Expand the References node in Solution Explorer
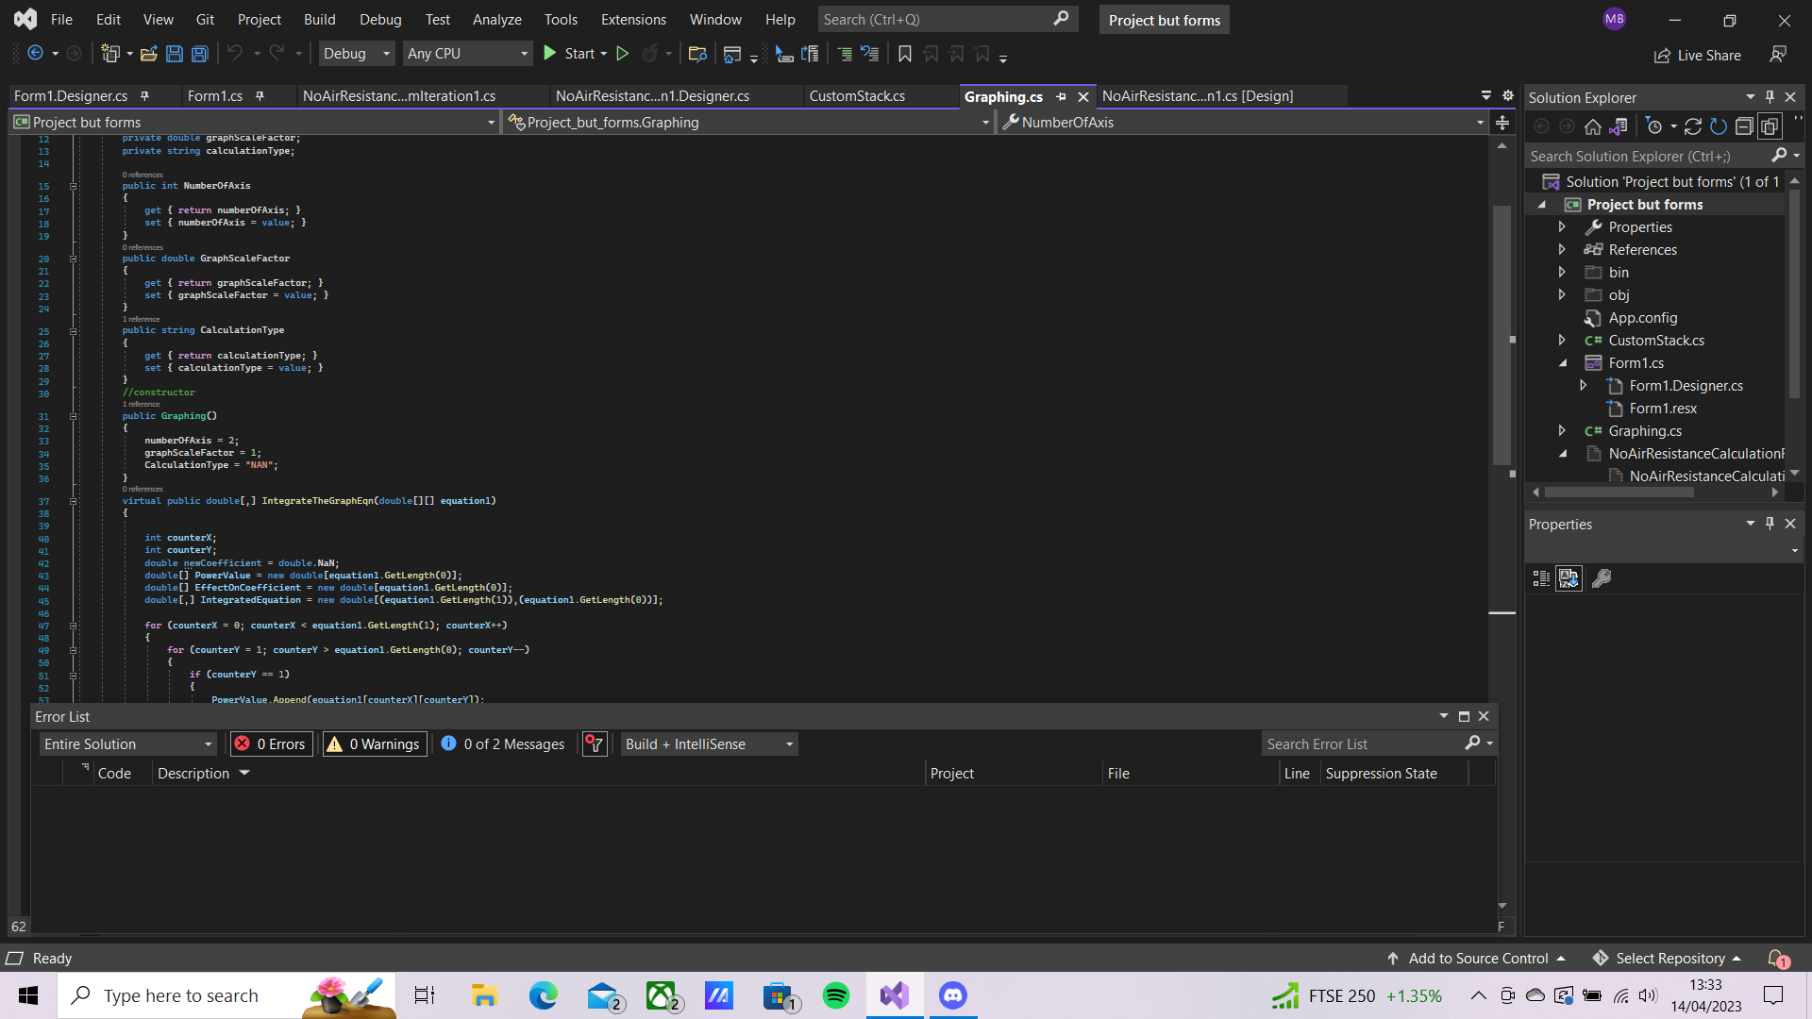 click(1564, 249)
